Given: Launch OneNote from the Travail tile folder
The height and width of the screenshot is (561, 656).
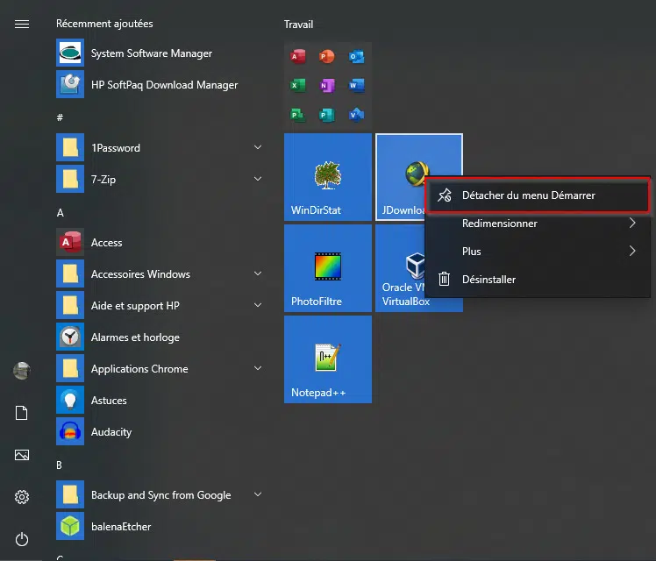Looking at the screenshot, I should click(327, 85).
